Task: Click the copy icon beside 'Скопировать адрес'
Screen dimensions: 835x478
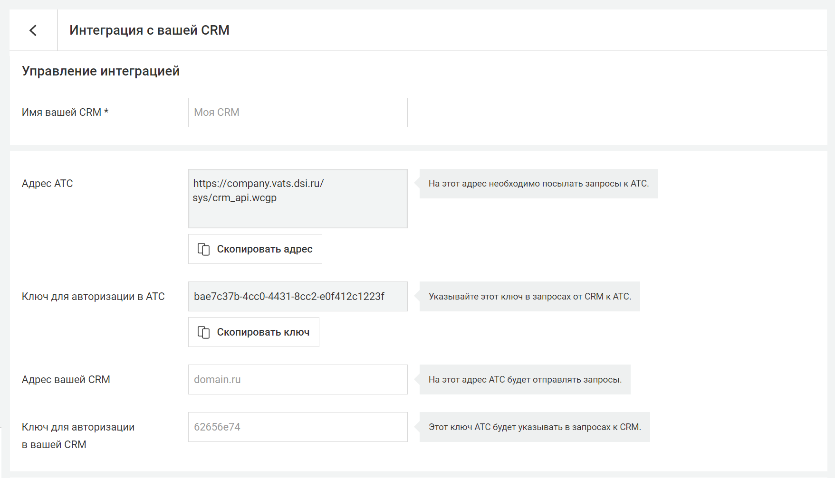Action: coord(203,249)
